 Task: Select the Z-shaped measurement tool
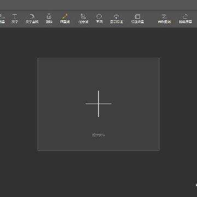click(164, 19)
